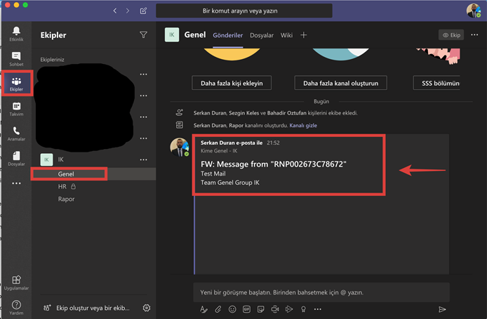Open team management settings gear
The width and height of the screenshot is (487, 319).
[147, 308]
